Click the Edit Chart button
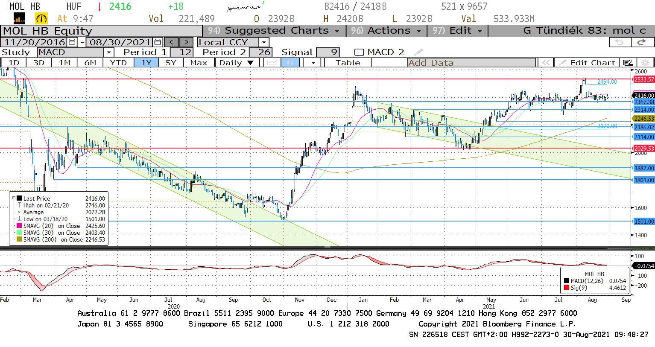This screenshot has height=347, width=655. pyautogui.click(x=587, y=63)
